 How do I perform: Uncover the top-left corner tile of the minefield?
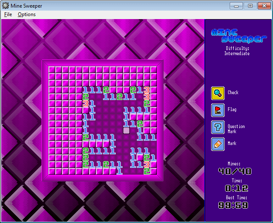tap(52, 70)
